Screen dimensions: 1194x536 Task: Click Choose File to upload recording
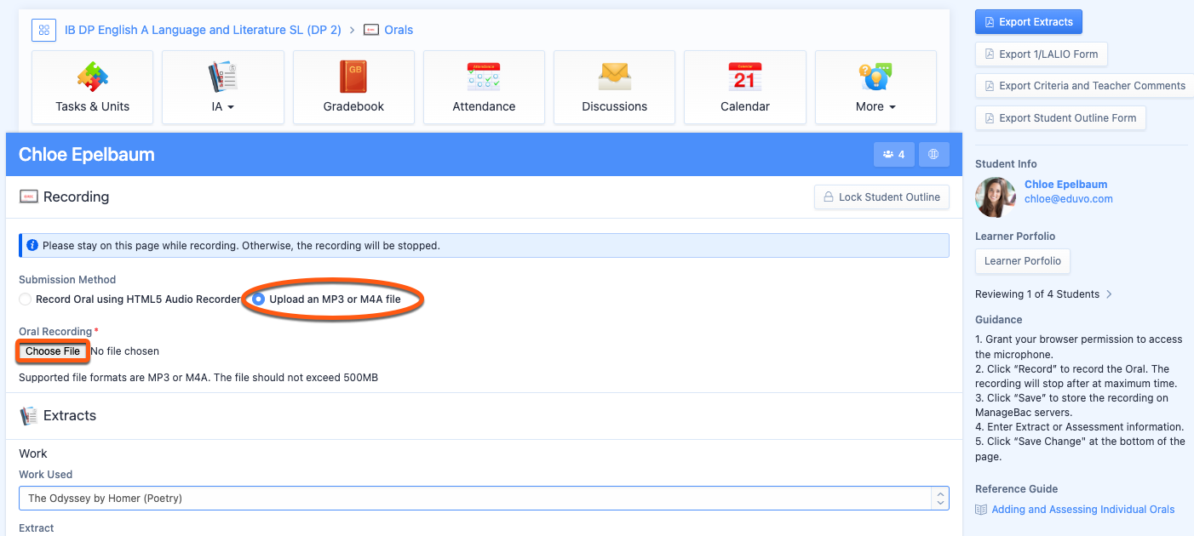pos(53,351)
